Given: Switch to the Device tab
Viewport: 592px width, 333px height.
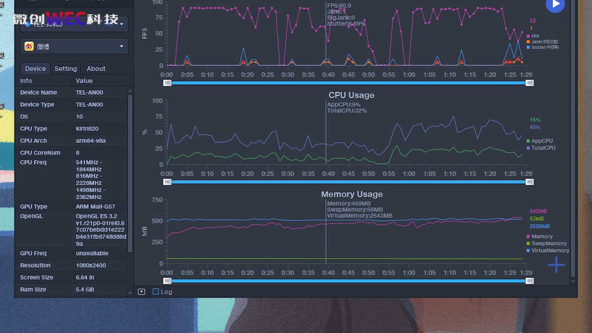Looking at the screenshot, I should pyautogui.click(x=35, y=68).
